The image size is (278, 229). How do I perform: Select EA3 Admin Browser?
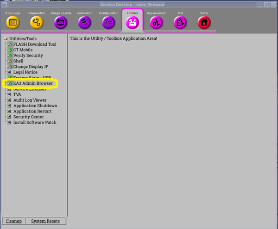[33, 83]
